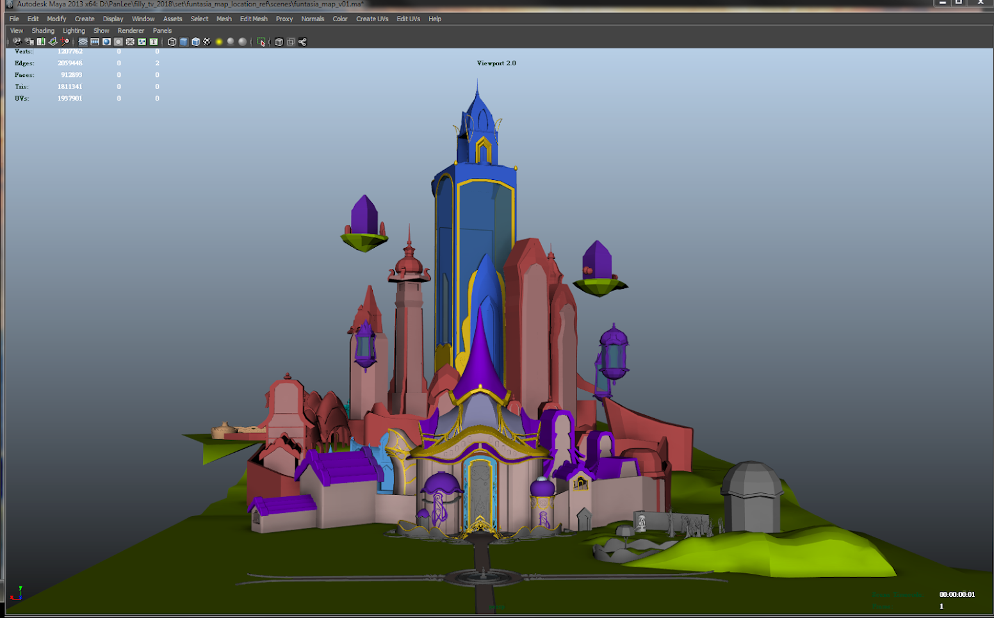Open the Edit Mesh menu
The image size is (994, 618).
pyautogui.click(x=254, y=19)
